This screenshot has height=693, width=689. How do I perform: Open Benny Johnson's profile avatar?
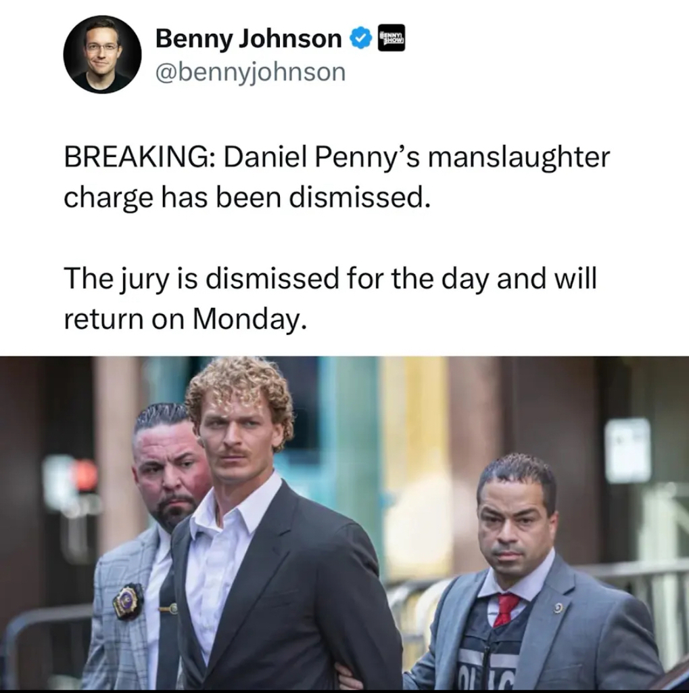point(103,54)
